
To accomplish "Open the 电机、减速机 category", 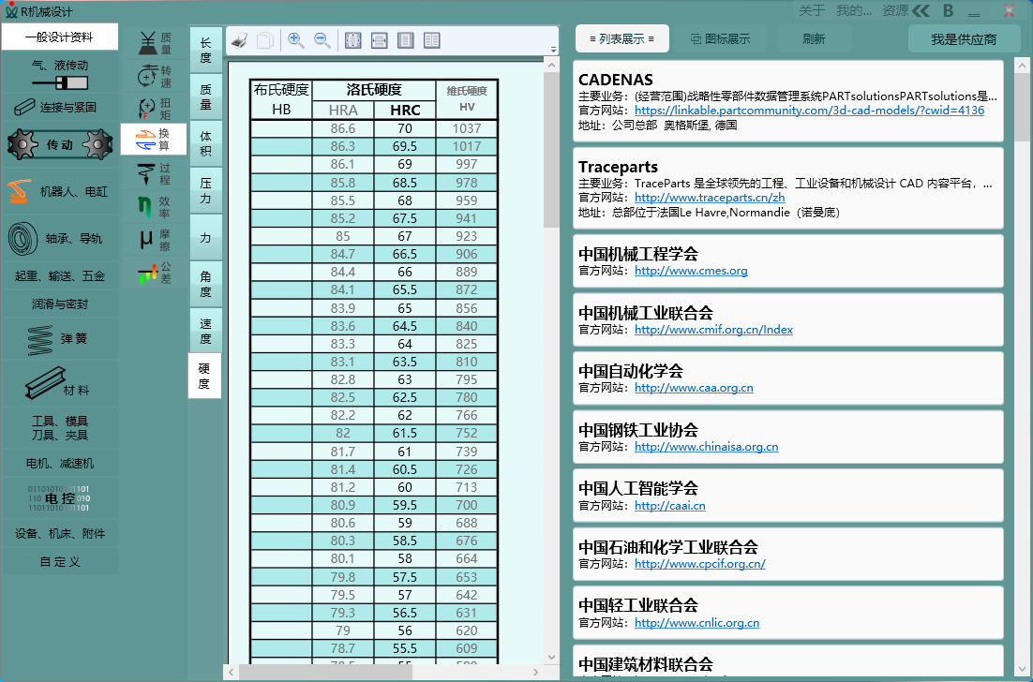I will (60, 464).
